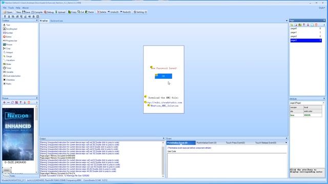Upload the project to the Nextion device
The width and height of the screenshot is (328, 184).
(x=60, y=12)
